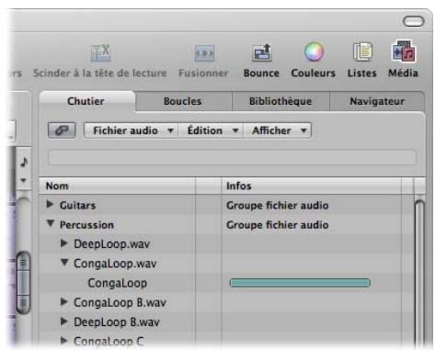Viewport: 435px width, 350px height.
Task: Open the Navigateur tab
Action: coord(377,101)
